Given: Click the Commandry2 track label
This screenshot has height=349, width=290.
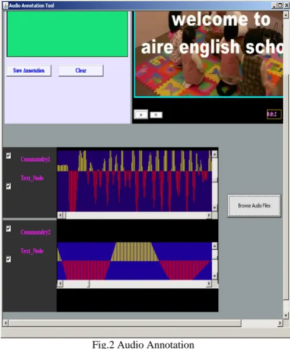Looking at the screenshot, I should pos(36,232).
